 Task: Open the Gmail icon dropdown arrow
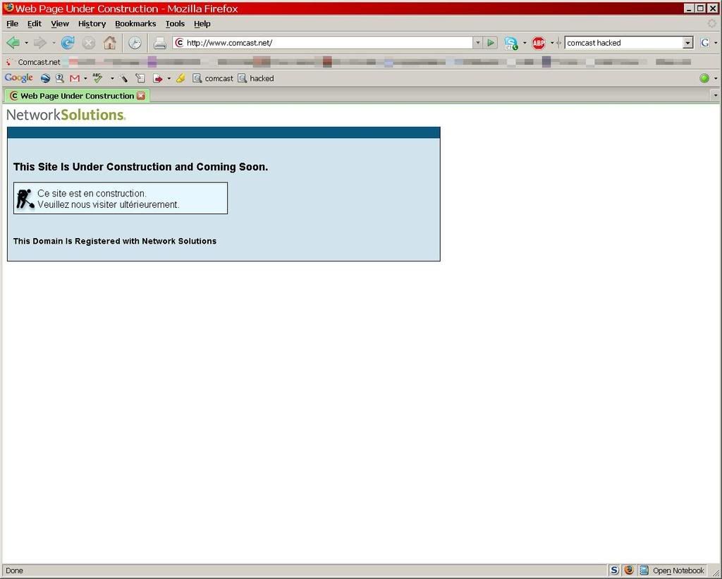[x=85, y=79]
